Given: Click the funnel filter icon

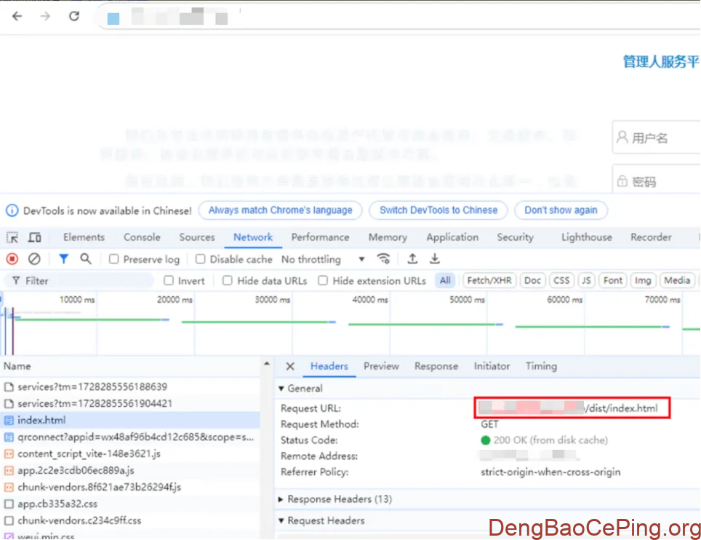Looking at the screenshot, I should [x=64, y=259].
